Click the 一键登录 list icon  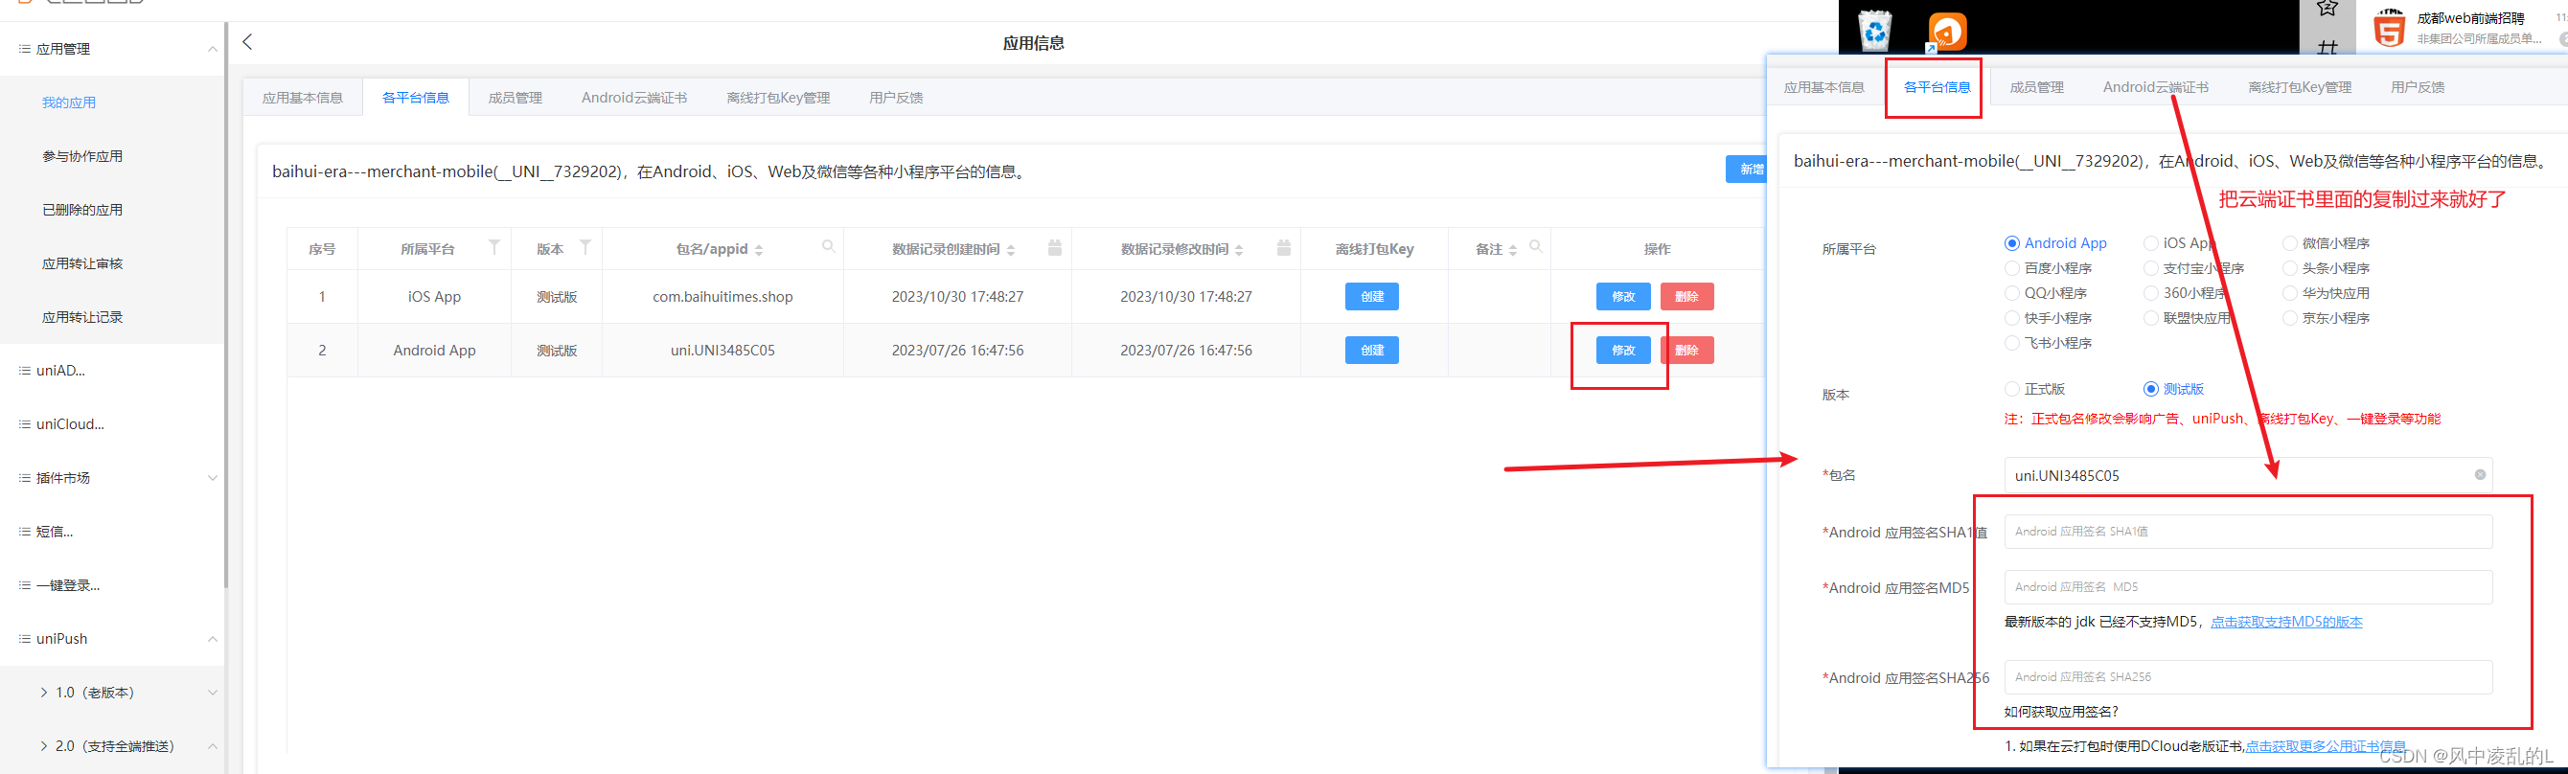(25, 585)
